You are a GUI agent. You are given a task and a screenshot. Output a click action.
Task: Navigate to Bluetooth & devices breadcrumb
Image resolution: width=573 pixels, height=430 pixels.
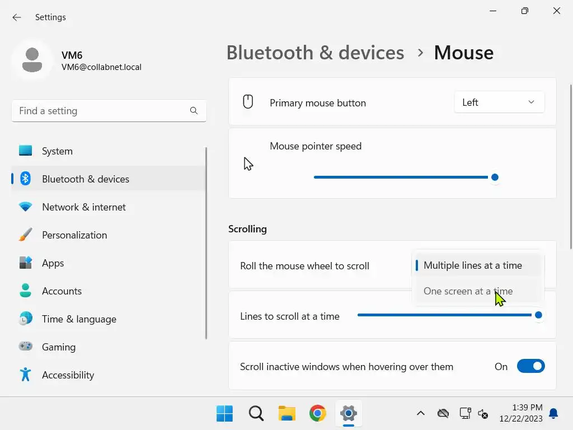click(x=315, y=53)
